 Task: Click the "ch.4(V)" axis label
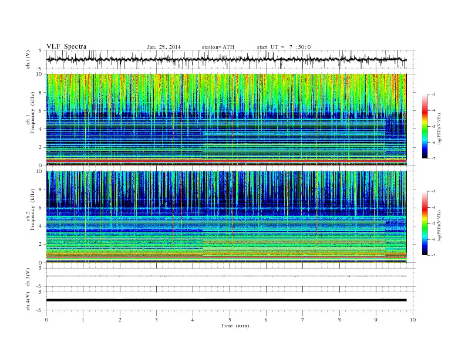pos(28,301)
